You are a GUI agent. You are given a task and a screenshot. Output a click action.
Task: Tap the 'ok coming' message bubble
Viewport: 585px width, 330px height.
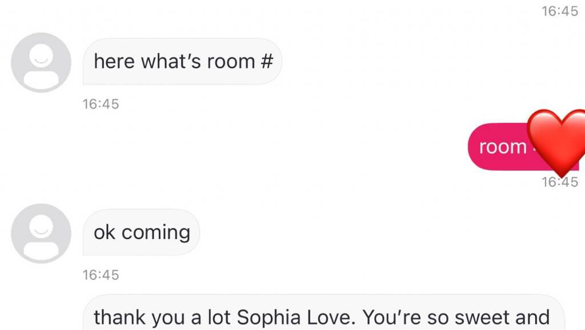coord(142,232)
